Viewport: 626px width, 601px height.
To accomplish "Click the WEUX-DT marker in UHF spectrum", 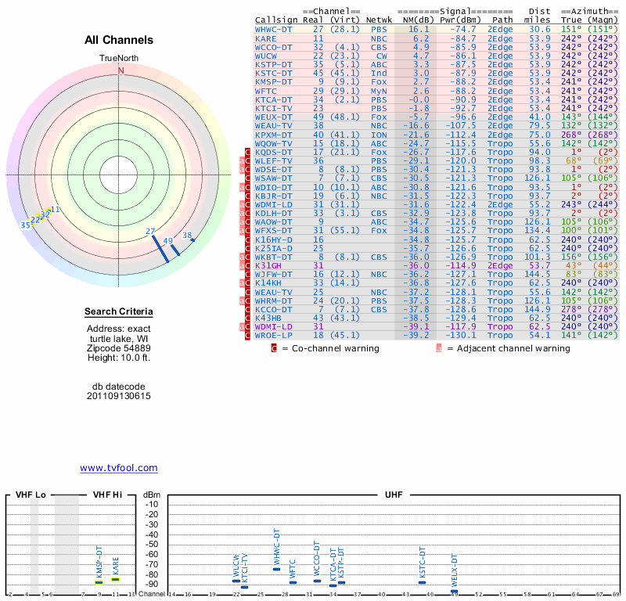I will tap(454, 592).
